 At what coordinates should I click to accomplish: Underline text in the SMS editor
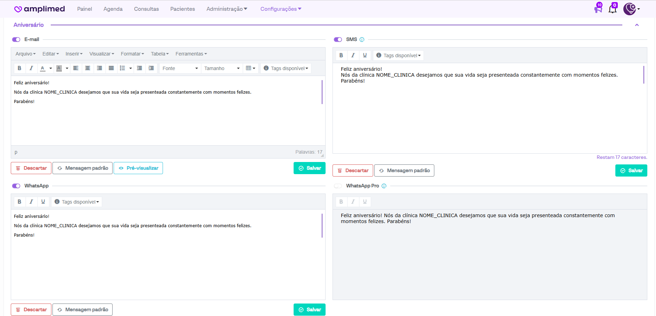click(364, 55)
